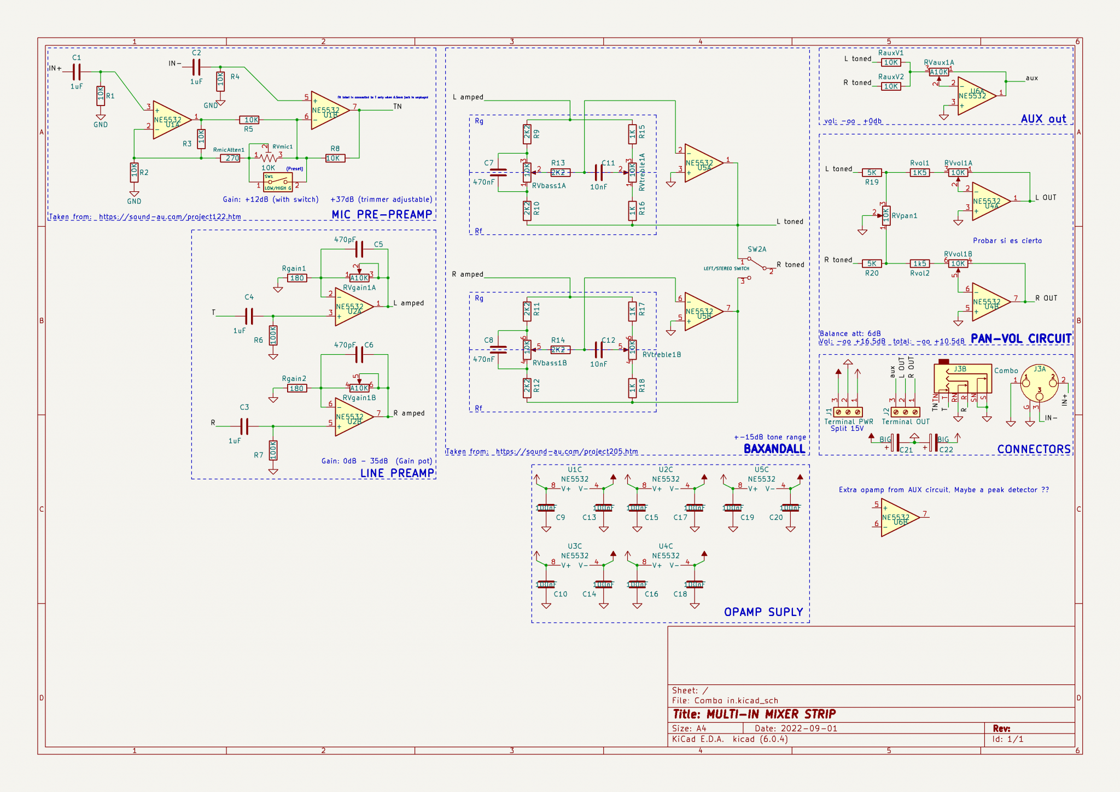The image size is (1120, 792).
Task: Click the 'Probar si es cierto' note
Action: (1007, 240)
